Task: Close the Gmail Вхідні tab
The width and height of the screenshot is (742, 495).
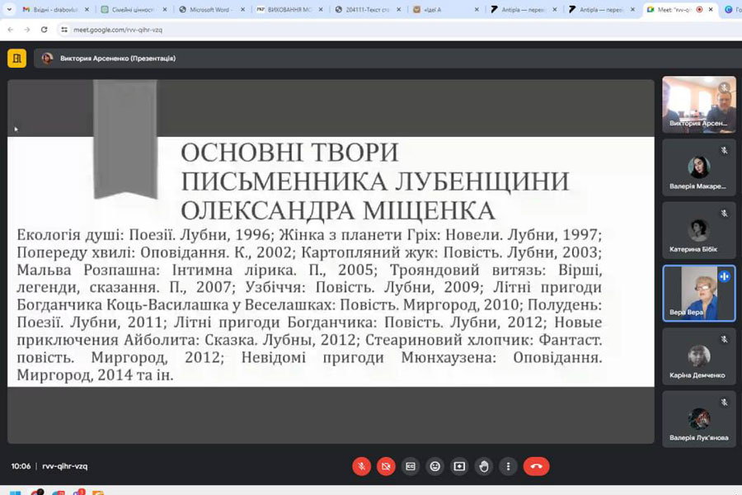Action: [x=87, y=9]
